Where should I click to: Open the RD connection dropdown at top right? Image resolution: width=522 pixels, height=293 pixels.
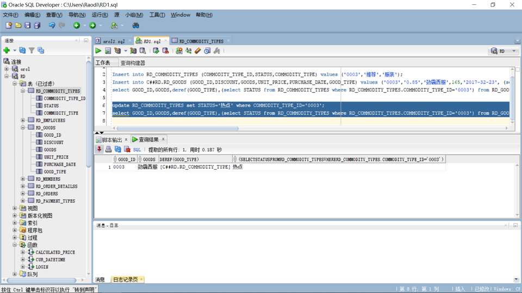coord(504,51)
